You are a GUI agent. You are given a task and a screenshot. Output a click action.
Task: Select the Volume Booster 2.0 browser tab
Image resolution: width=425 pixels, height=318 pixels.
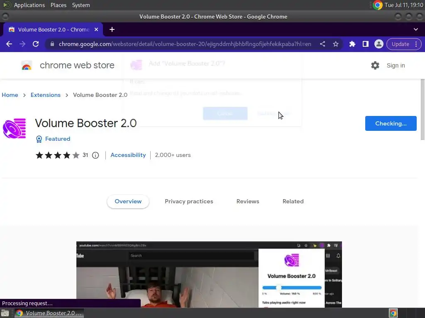click(53, 29)
